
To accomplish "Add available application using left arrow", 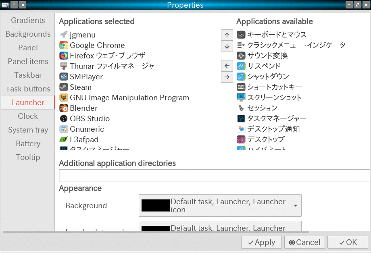I will (x=227, y=66).
